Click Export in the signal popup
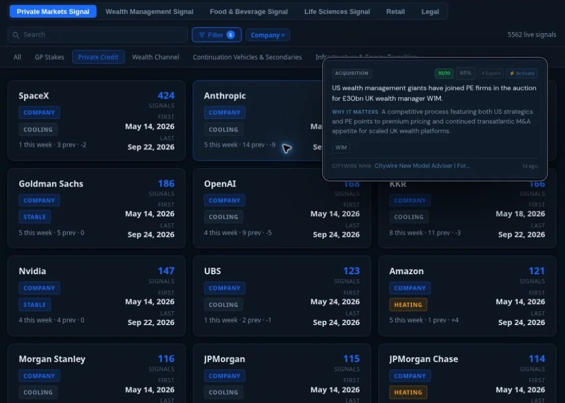 [x=490, y=73]
